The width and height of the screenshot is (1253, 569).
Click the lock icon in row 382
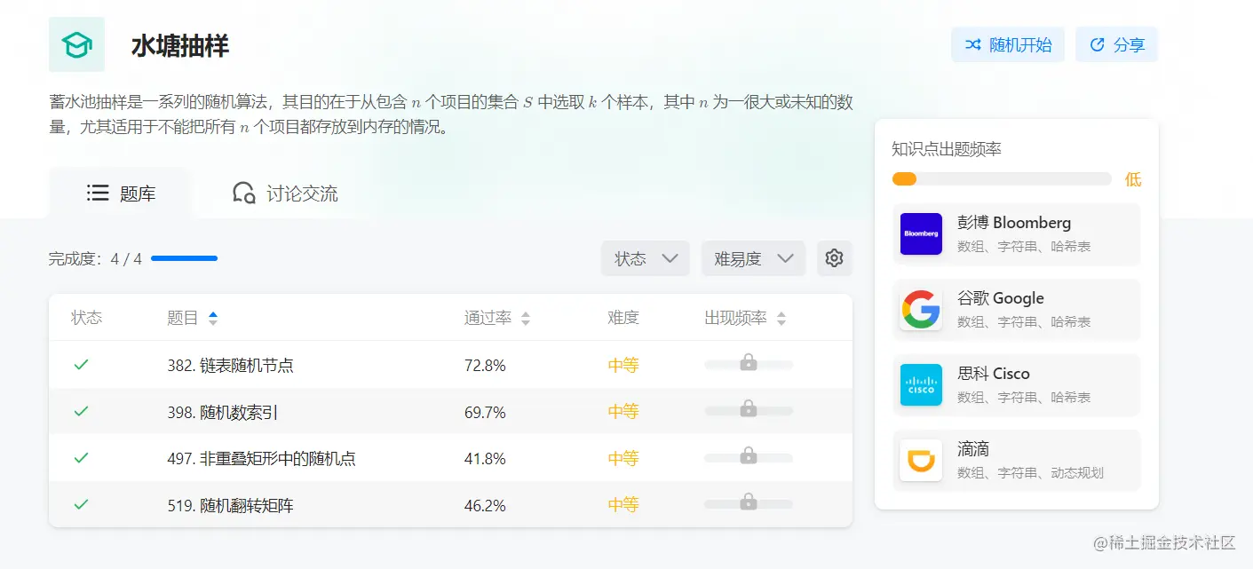click(x=749, y=361)
